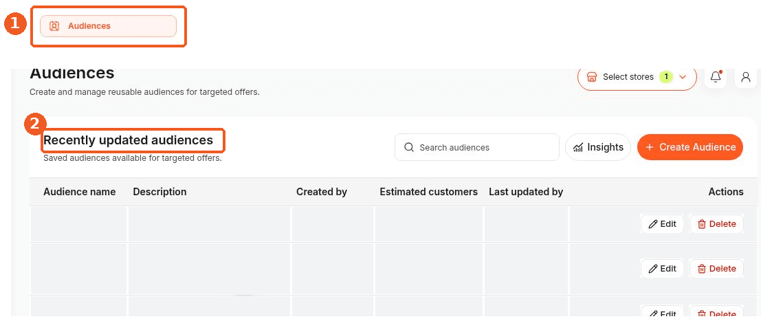This screenshot has height=330, width=772.
Task: Click the Estimated customers column header
Action: coord(428,192)
